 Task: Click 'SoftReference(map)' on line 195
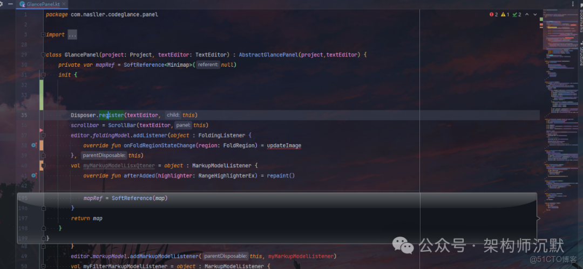coord(139,198)
